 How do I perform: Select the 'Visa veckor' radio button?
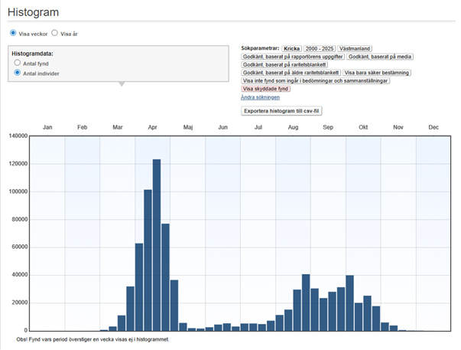[x=13, y=34]
